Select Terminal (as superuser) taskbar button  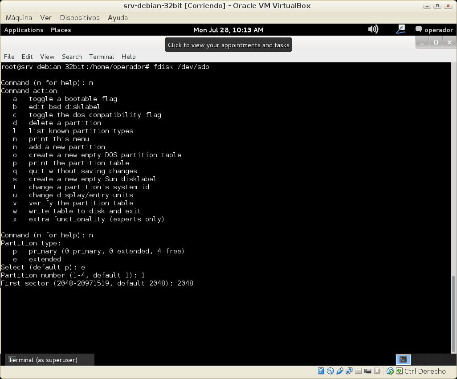[x=49, y=360]
